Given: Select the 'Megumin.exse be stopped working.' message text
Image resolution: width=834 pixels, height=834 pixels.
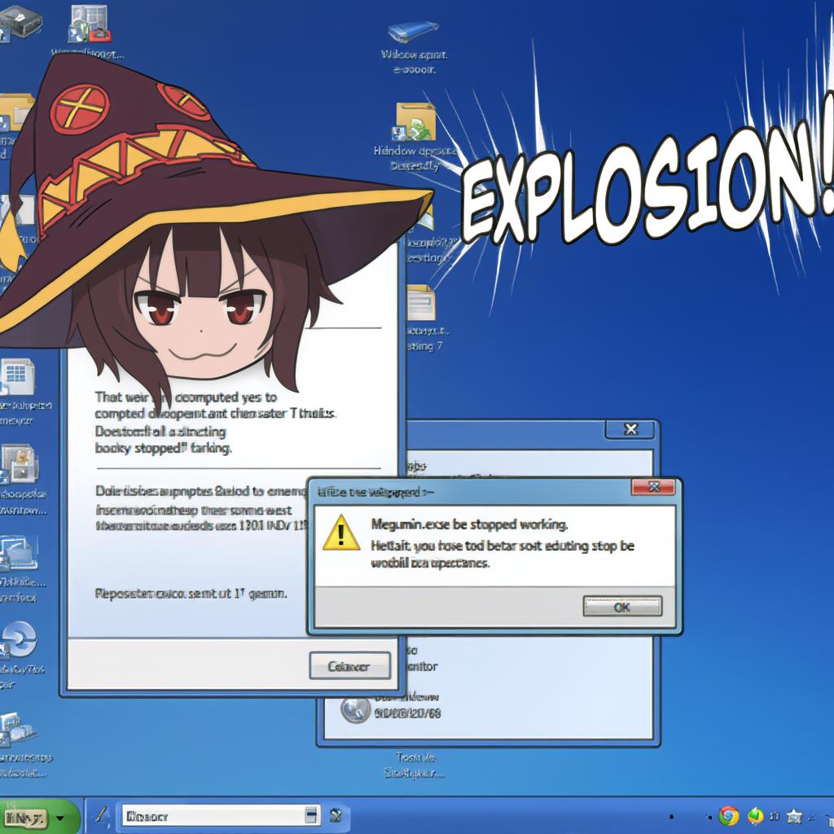Looking at the screenshot, I should (470, 525).
